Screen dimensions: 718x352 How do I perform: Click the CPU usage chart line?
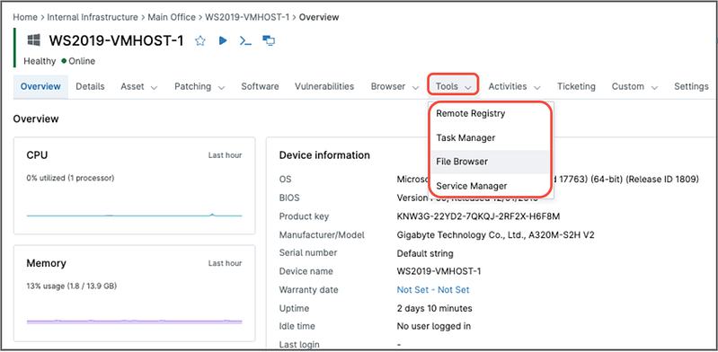pos(134,216)
